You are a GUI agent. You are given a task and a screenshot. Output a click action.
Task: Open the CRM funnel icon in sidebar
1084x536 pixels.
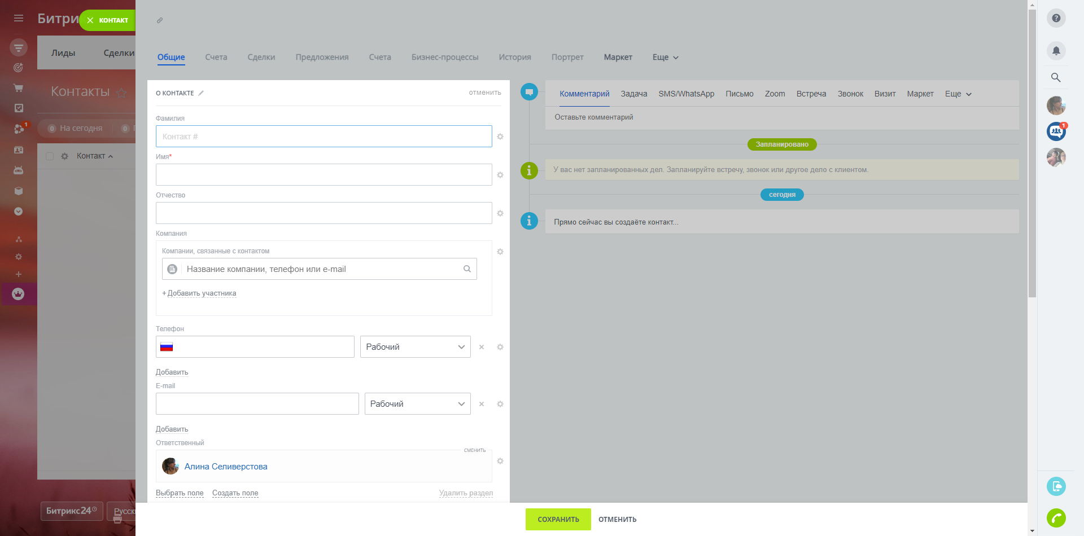tap(19, 47)
